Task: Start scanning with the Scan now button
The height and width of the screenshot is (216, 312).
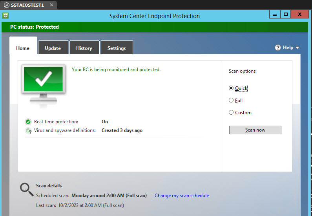Action: pos(255,130)
